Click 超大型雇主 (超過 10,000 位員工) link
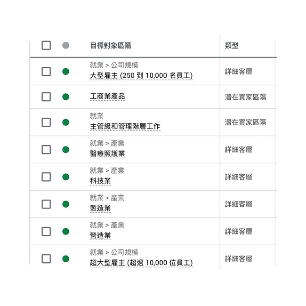This screenshot has height=306, width=306. click(x=141, y=263)
